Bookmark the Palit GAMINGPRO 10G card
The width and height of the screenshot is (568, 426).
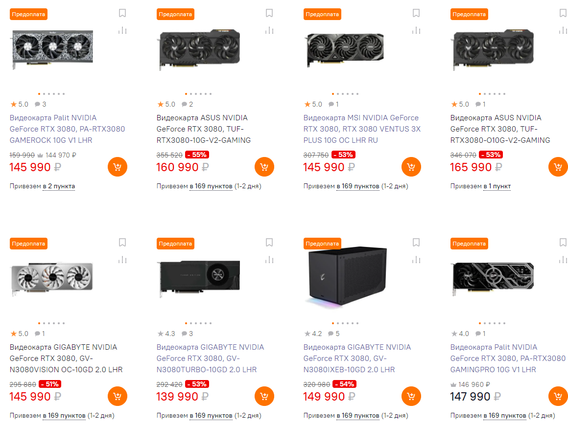(x=563, y=243)
